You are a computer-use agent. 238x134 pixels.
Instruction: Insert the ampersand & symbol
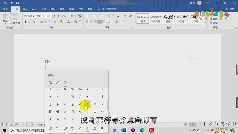(x=65, y=89)
